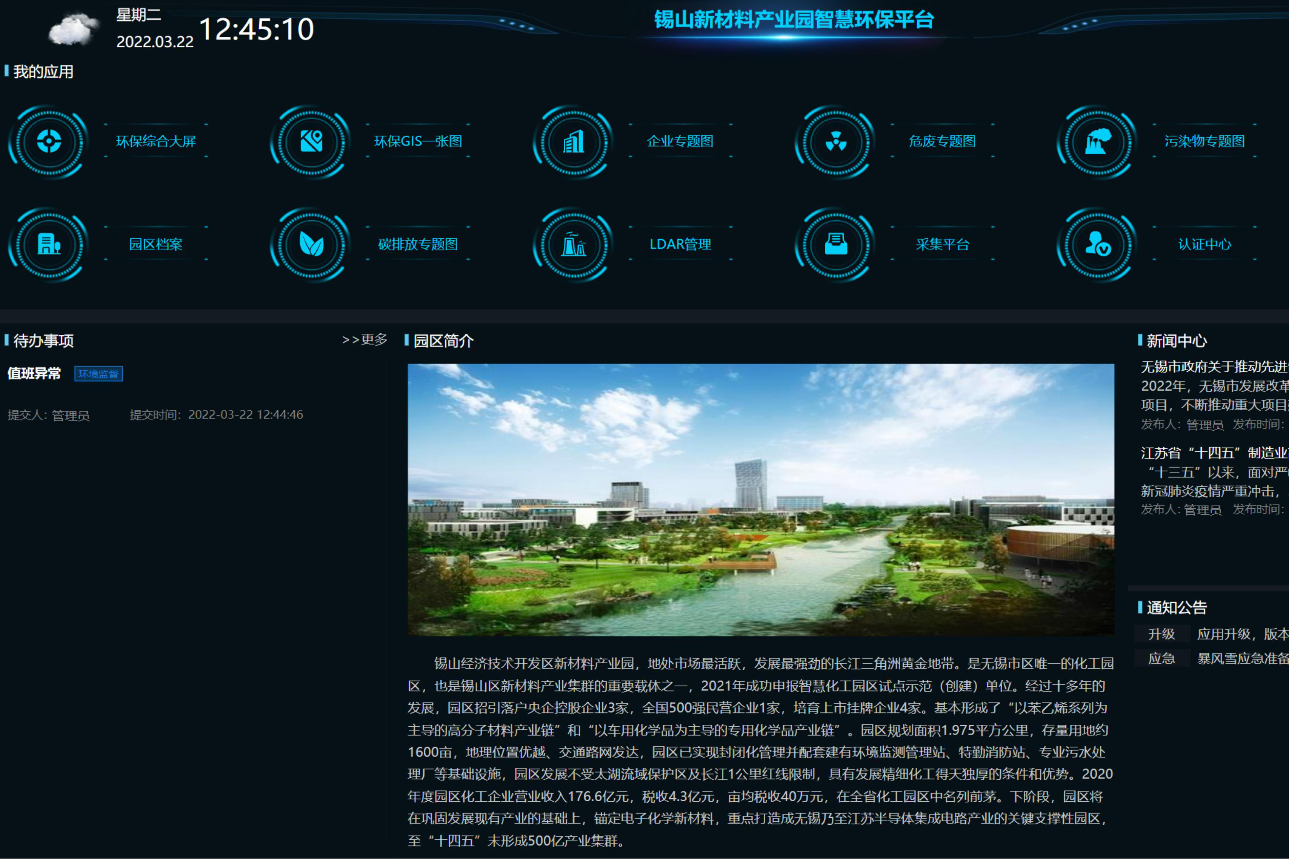Select the 危废专题图 radiation icon
Screen dimensions: 1289x859
pos(836,141)
